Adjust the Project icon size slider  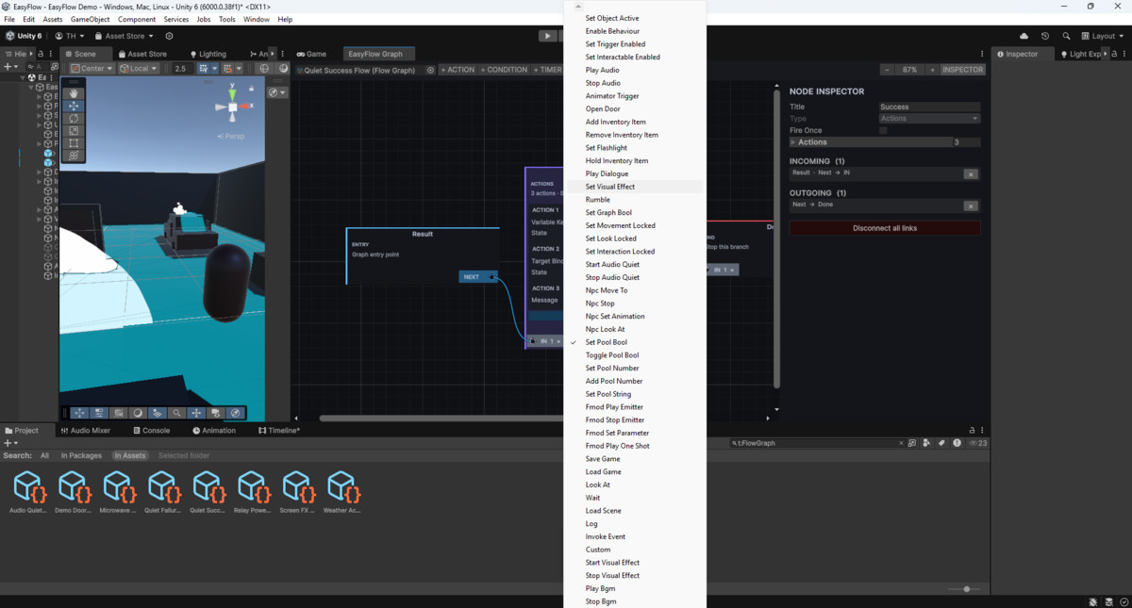[965, 589]
